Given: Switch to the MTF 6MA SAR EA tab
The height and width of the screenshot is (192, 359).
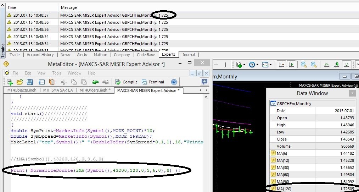Looking at the screenshot, I should [x=58, y=90].
